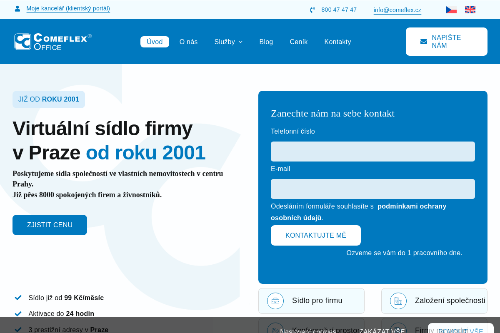This screenshot has width=500, height=333.
Task: Click the Zjistit cenu button
Action: pyautogui.click(x=50, y=225)
